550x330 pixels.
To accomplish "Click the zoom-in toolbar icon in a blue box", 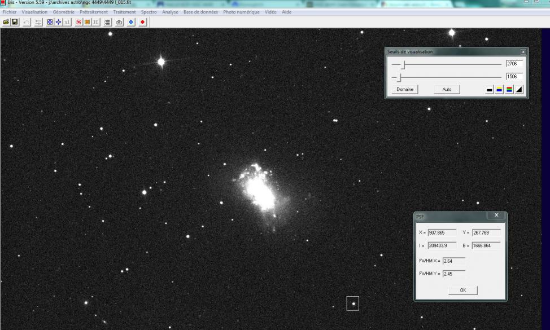I will [x=50, y=22].
